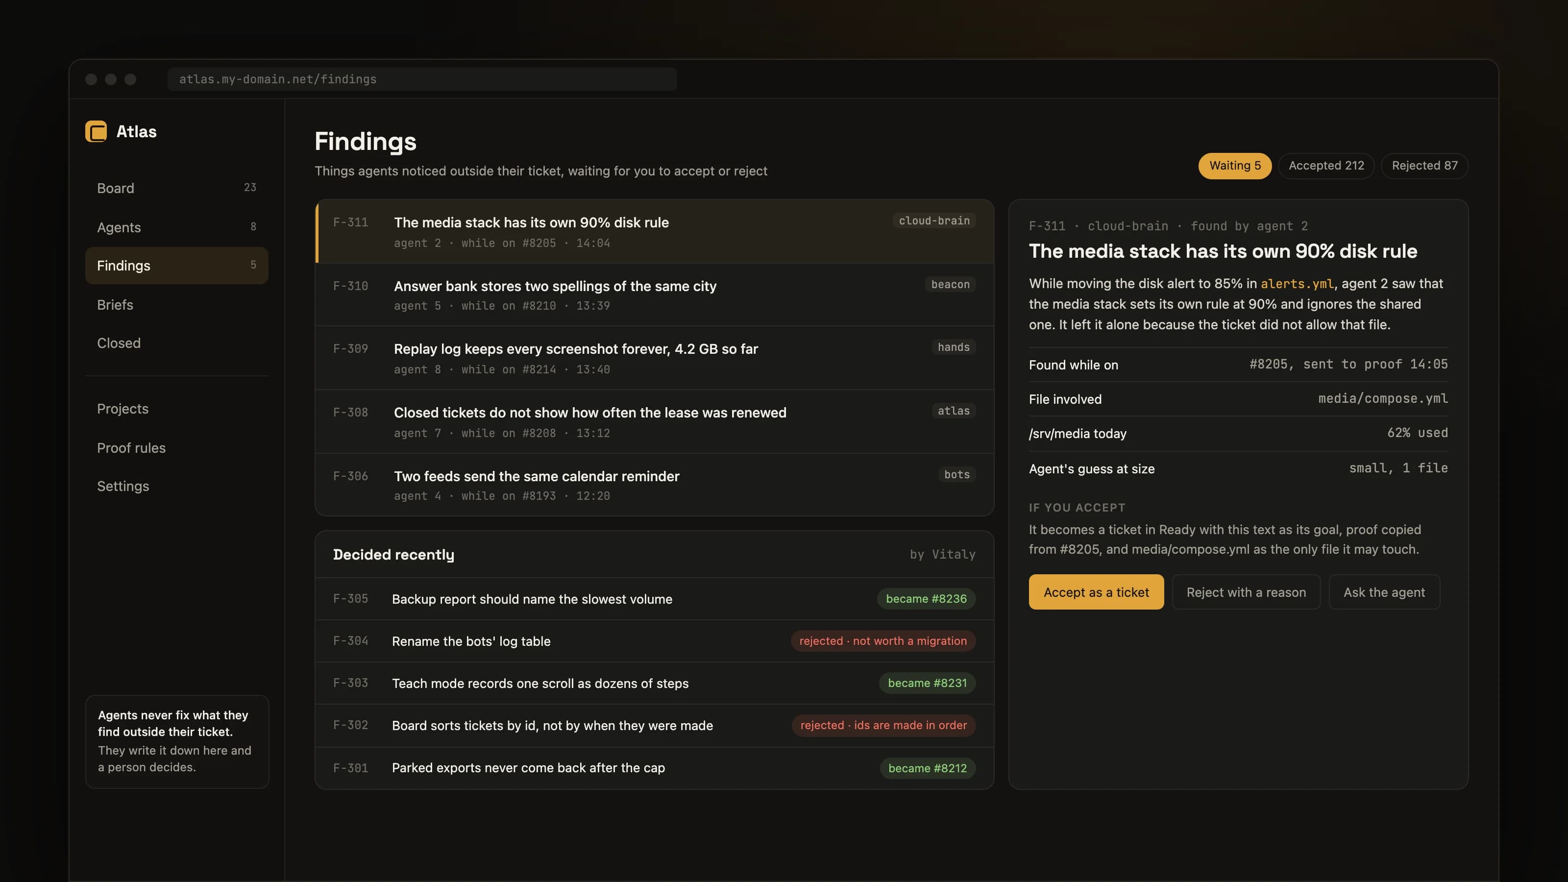1568x882 pixels.
Task: Click the Agents count 8
Action: pos(253,226)
